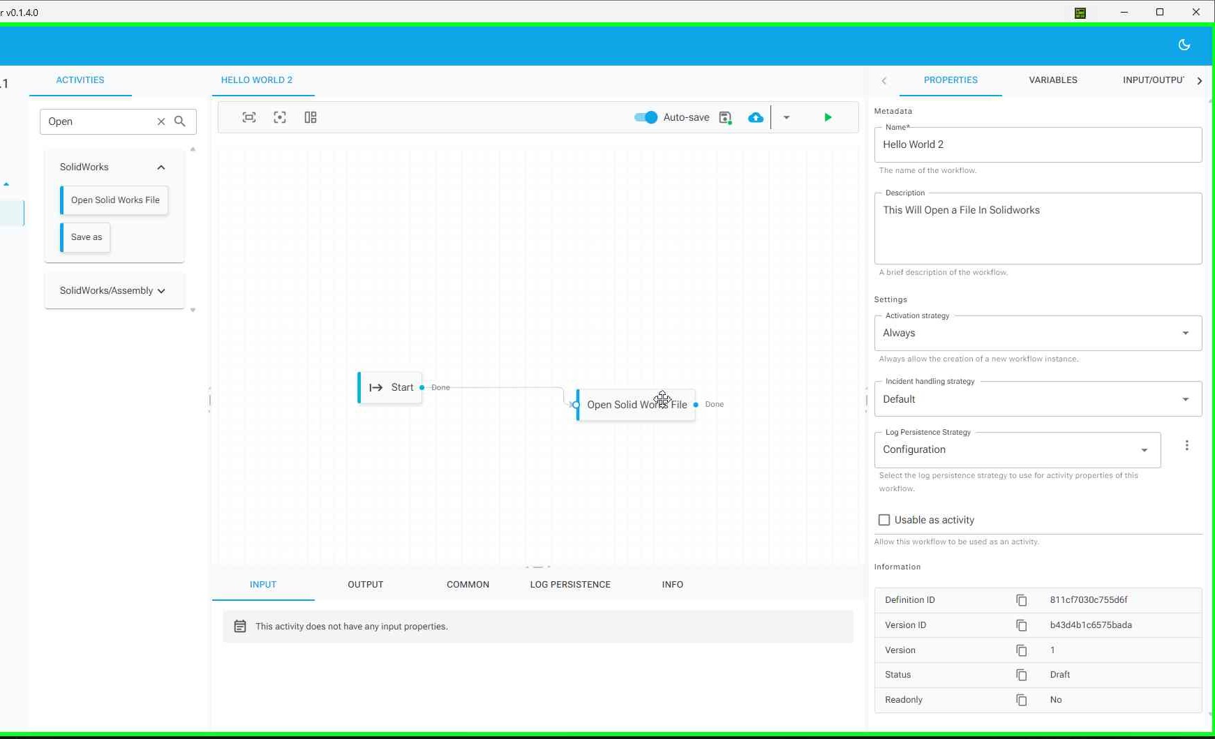Switch to the VARIABLES tab

1052,80
